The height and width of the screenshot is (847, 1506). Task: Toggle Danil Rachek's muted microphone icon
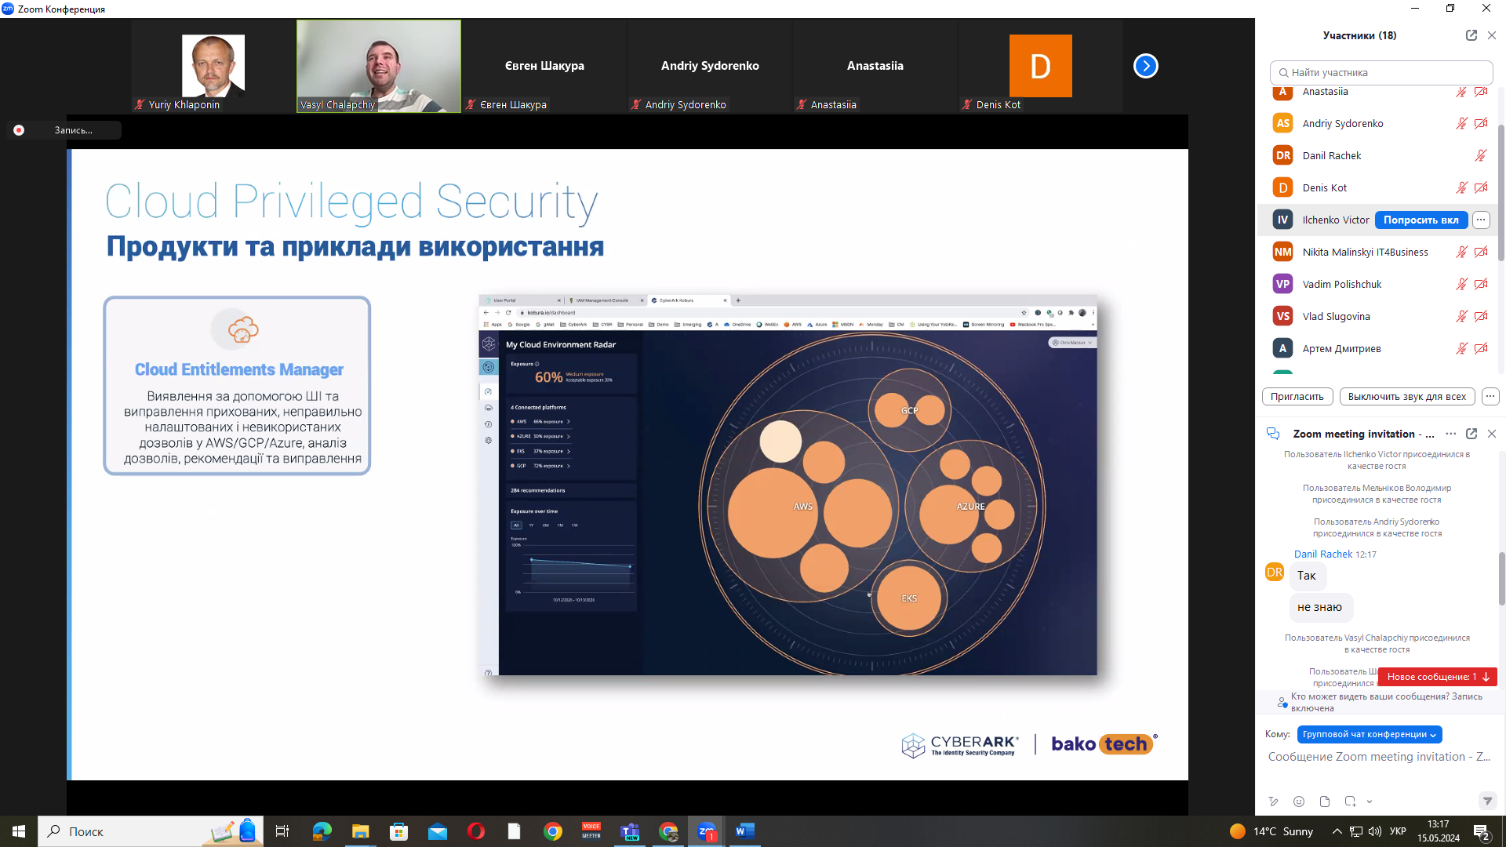coord(1481,155)
